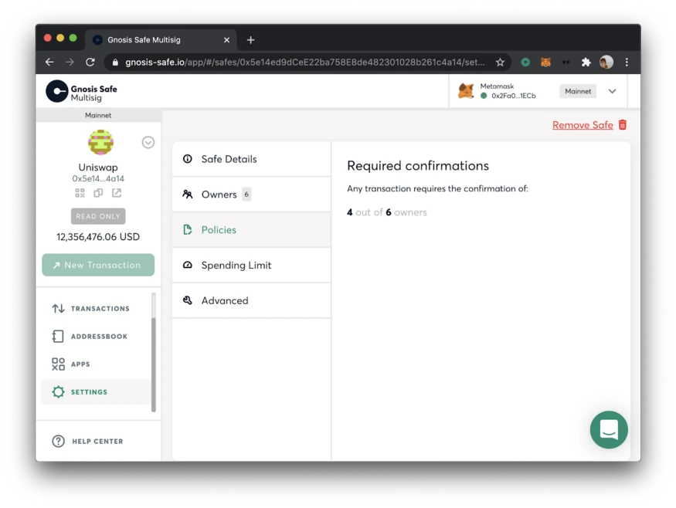Open the Spending Limit tab
Image resolution: width=676 pixels, height=508 pixels.
coord(251,265)
